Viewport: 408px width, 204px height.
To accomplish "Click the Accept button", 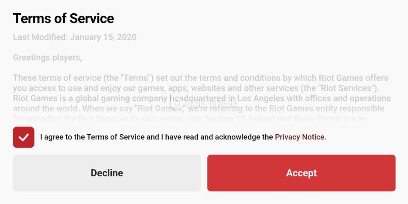I will (301, 173).
